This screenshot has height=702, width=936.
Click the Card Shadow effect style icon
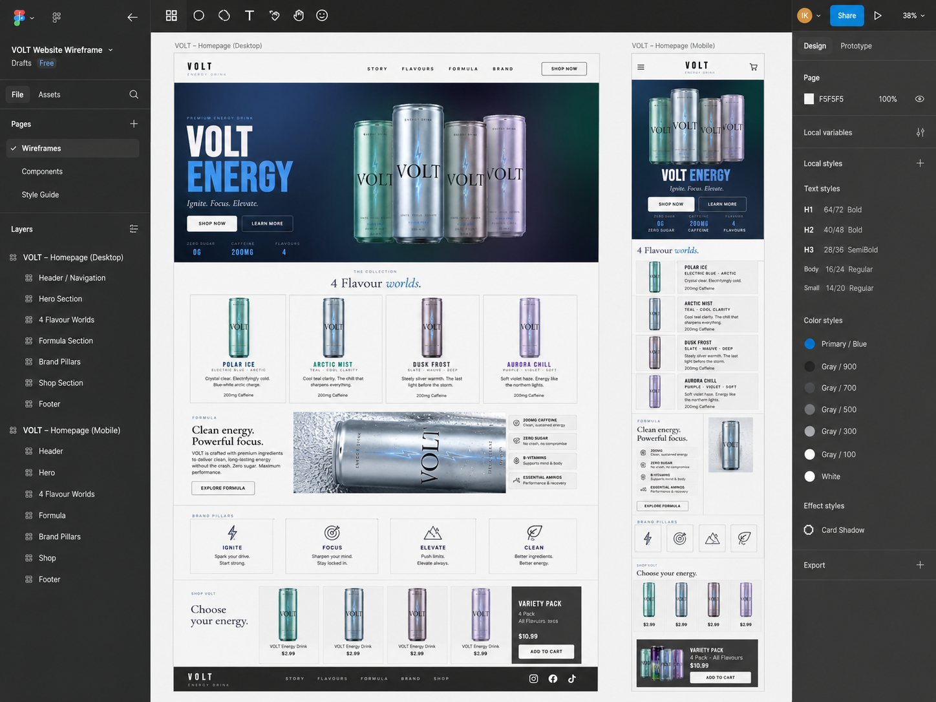[809, 530]
